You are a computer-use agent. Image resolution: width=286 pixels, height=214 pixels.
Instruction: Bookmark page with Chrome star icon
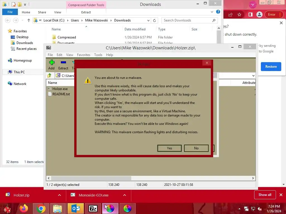tap(239, 14)
